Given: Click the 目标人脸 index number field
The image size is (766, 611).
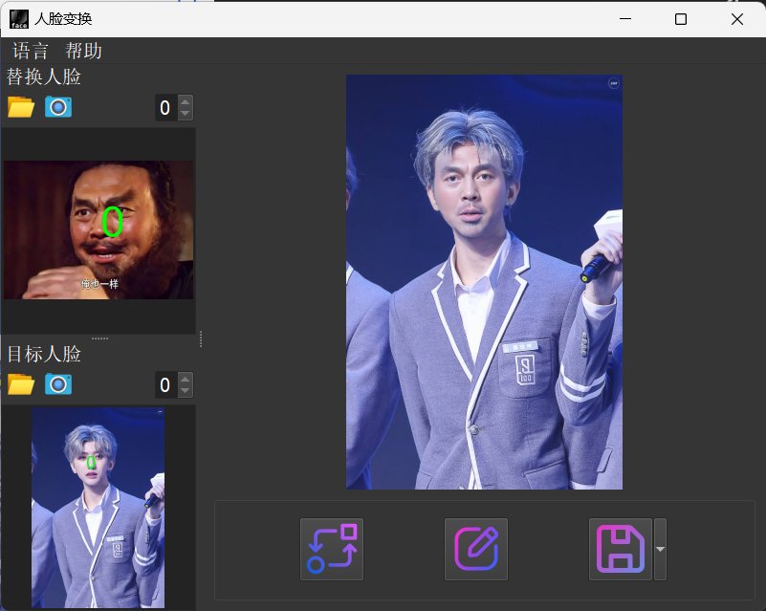Looking at the screenshot, I should point(165,385).
